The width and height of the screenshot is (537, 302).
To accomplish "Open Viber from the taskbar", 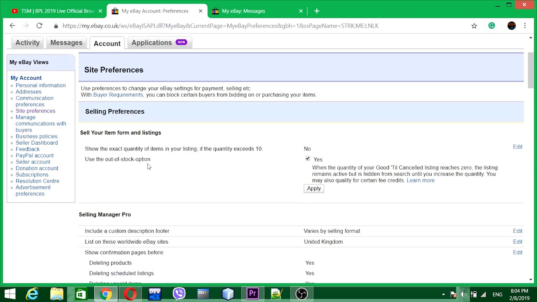I will click(x=179, y=294).
